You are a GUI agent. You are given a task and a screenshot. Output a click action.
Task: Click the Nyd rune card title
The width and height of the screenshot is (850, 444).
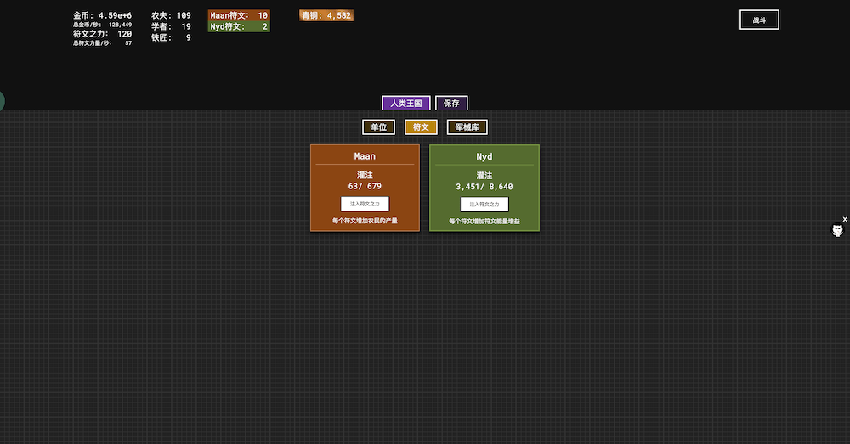click(x=484, y=156)
